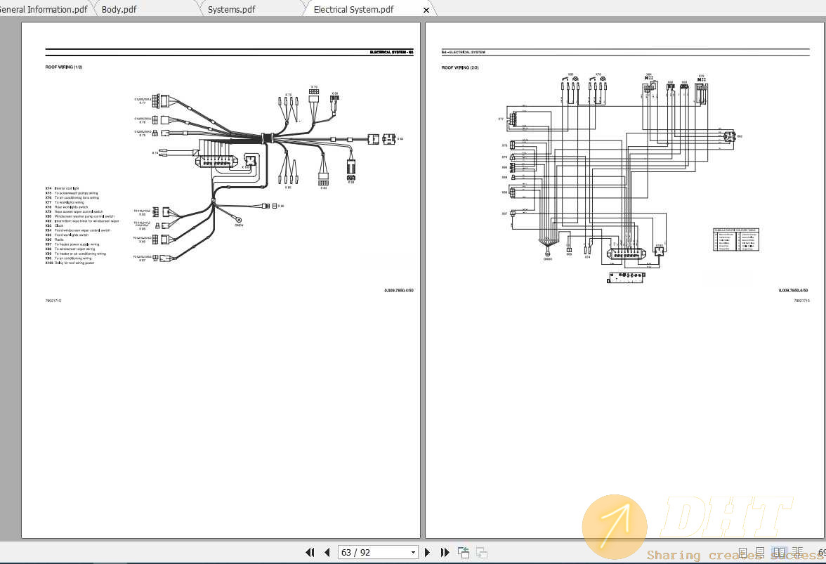This screenshot has height=564, width=826.
Task: Return to the previous view
Action: [x=464, y=552]
